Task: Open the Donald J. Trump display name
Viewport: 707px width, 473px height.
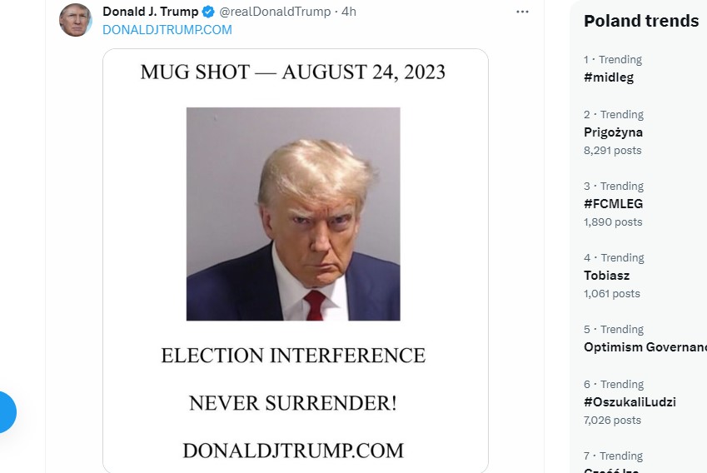Action: click(x=150, y=12)
